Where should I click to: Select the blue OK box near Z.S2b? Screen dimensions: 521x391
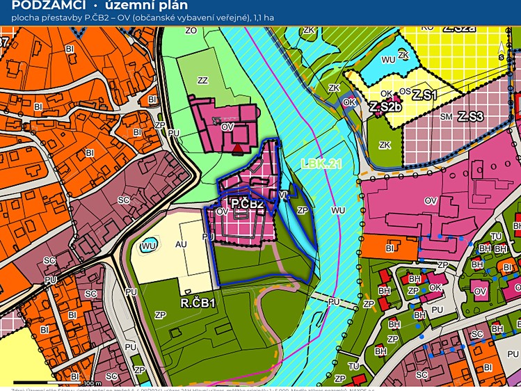coord(349,102)
